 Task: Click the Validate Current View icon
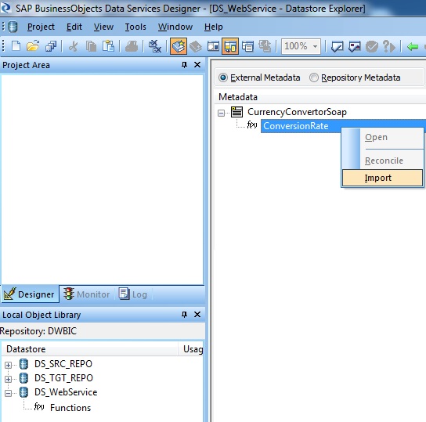tap(338, 47)
